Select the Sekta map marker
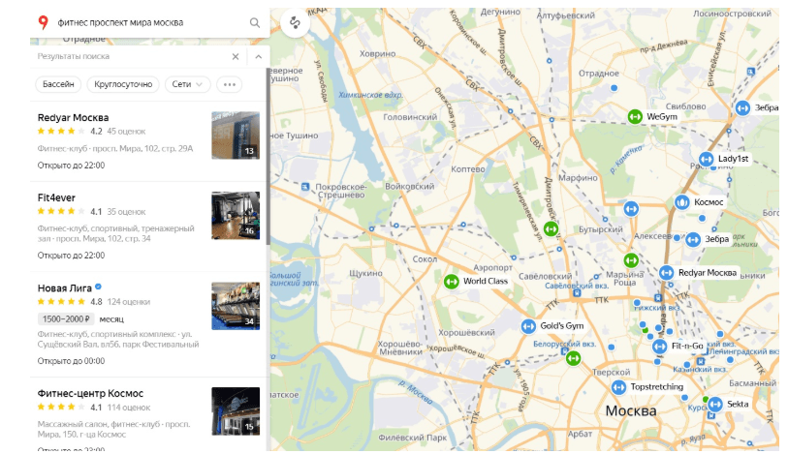The image size is (788, 454). 715,405
